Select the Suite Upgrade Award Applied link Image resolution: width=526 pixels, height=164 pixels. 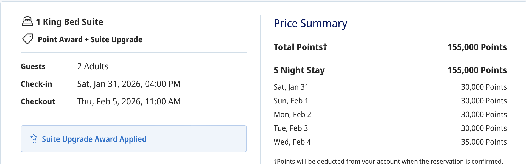(94, 139)
